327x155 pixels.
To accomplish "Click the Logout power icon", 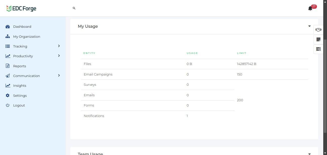I will pyautogui.click(x=8, y=105).
